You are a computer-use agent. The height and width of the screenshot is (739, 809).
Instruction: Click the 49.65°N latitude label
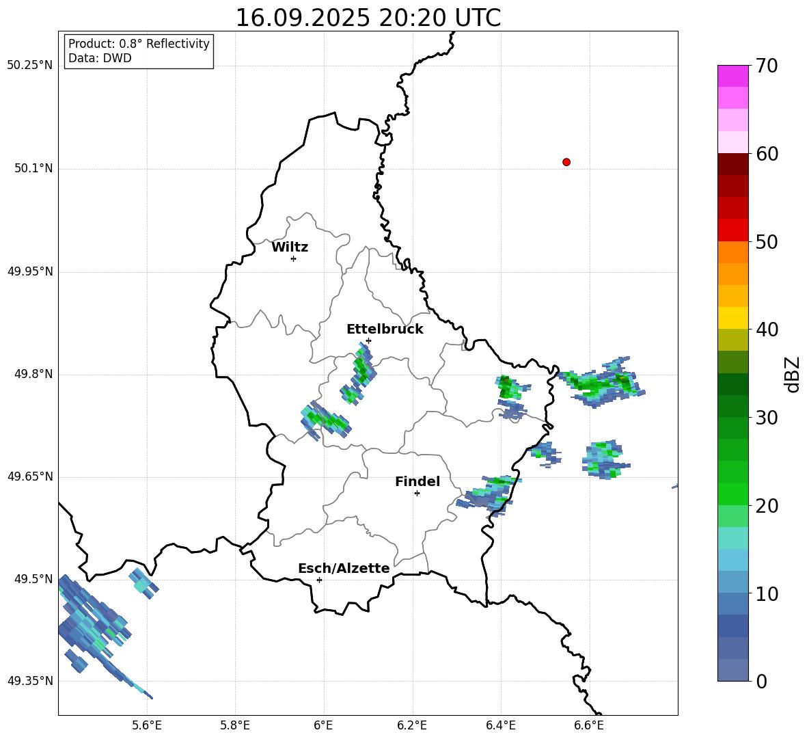30,476
